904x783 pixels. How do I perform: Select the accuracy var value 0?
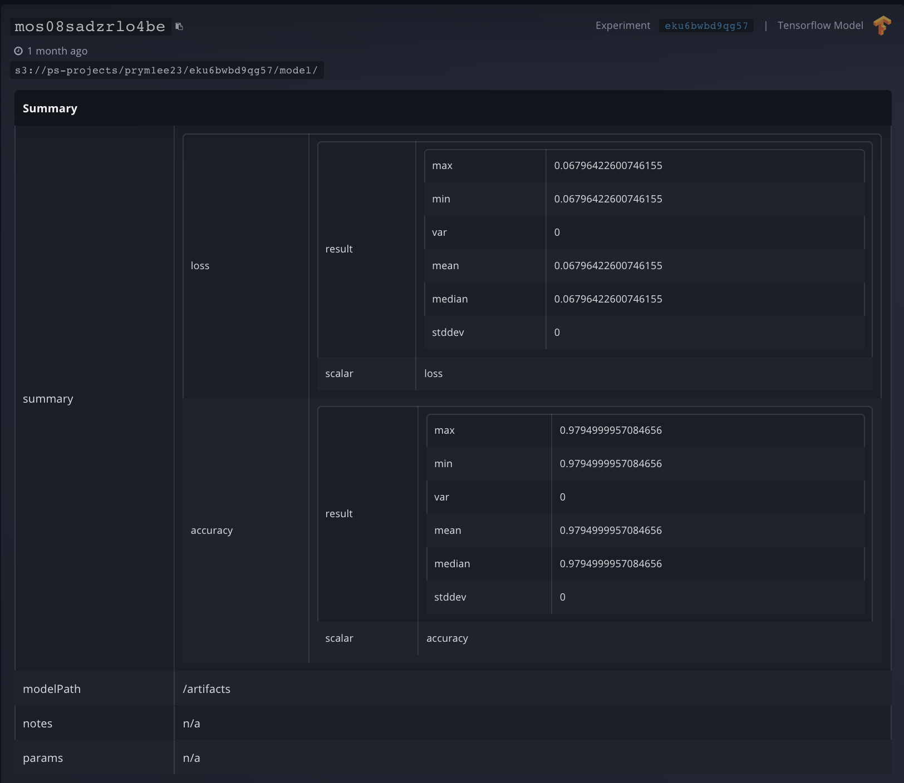pyautogui.click(x=563, y=497)
